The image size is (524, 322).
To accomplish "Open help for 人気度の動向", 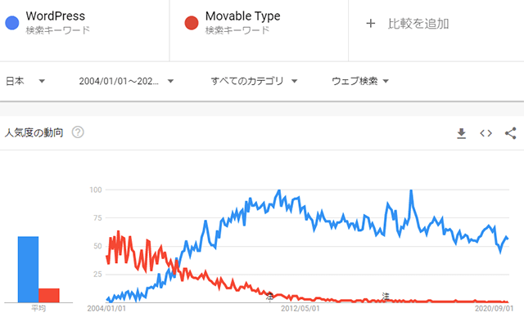I will 78,132.
